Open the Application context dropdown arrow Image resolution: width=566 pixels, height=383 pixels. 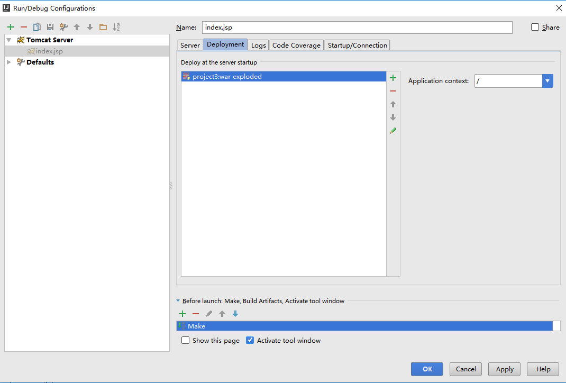tap(547, 81)
